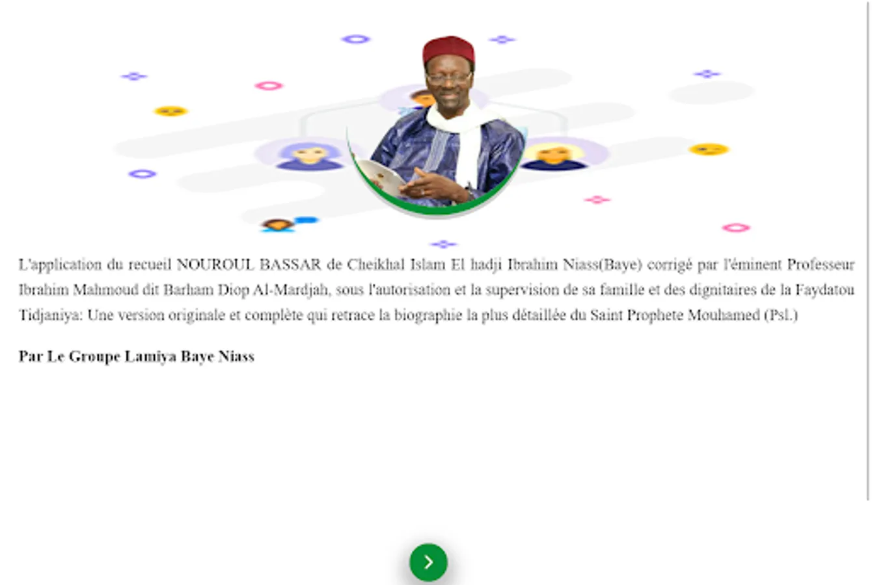This screenshot has width=872, height=585.
Task: Click the pink ring at the lower right
Action: [x=736, y=227]
